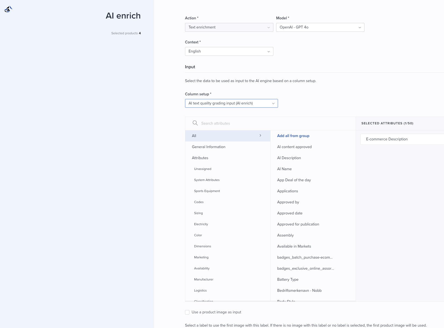Click the app logo icon
444x328 pixels.
click(8, 9)
